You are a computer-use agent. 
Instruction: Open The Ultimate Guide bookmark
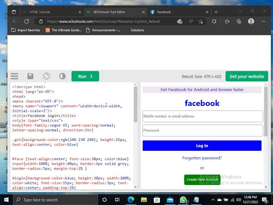pyautogui.click(x=64, y=30)
